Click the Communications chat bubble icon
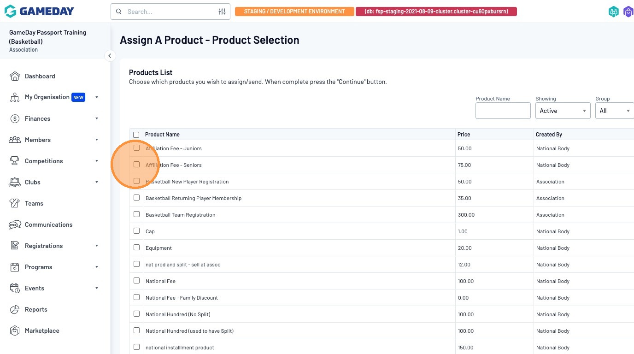The image size is (634, 354). pos(15,224)
